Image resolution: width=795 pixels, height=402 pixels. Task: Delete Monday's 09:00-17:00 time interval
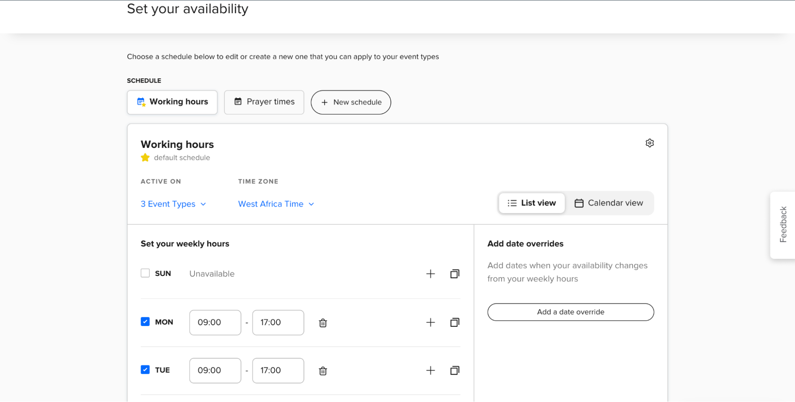click(x=323, y=323)
